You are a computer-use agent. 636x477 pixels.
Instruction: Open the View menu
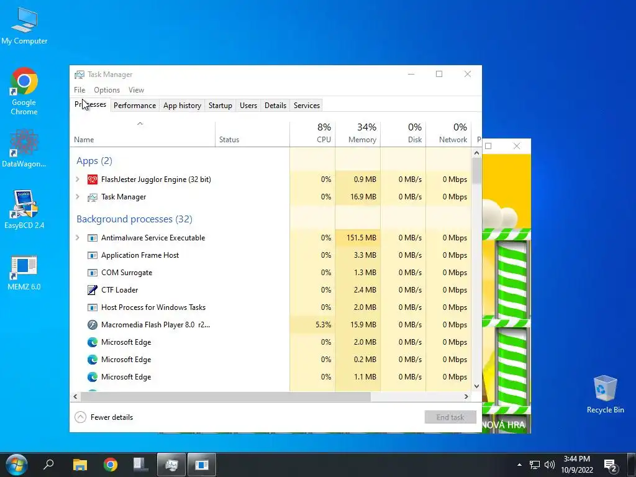pos(136,90)
